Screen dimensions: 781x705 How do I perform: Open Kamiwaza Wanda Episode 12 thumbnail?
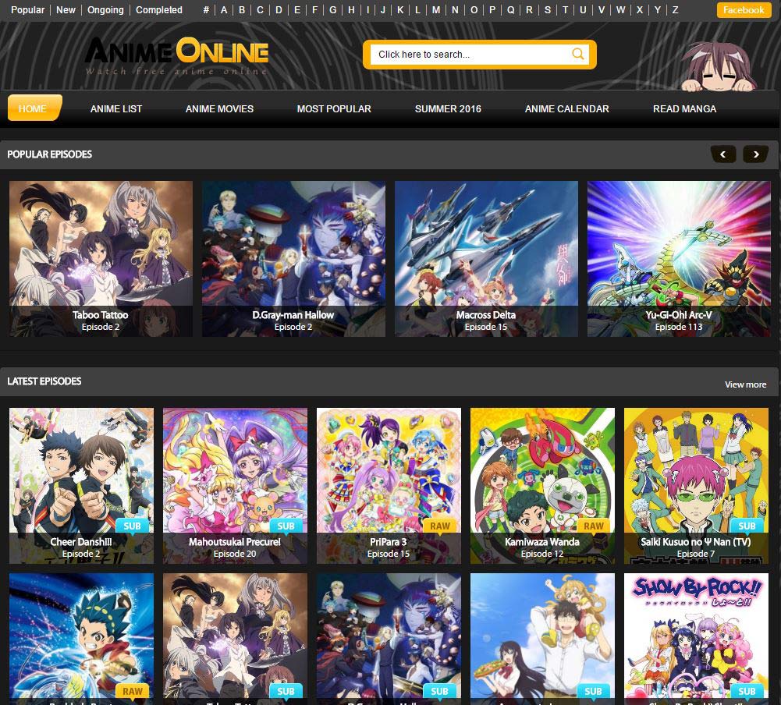pyautogui.click(x=542, y=485)
